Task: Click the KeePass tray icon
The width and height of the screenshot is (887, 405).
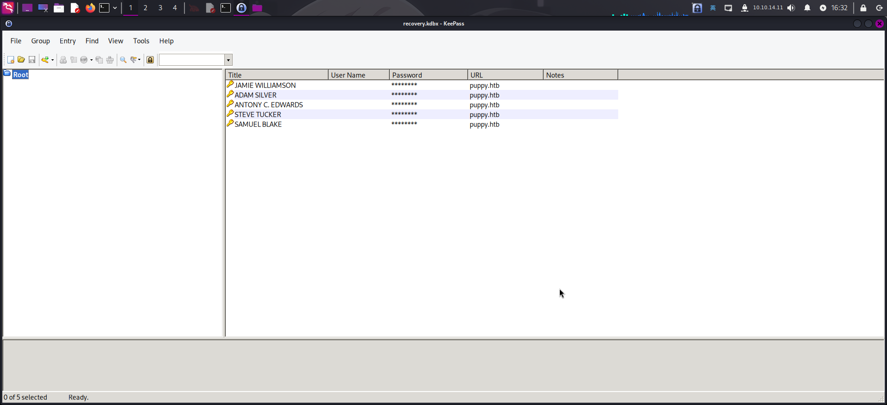Action: click(x=697, y=8)
